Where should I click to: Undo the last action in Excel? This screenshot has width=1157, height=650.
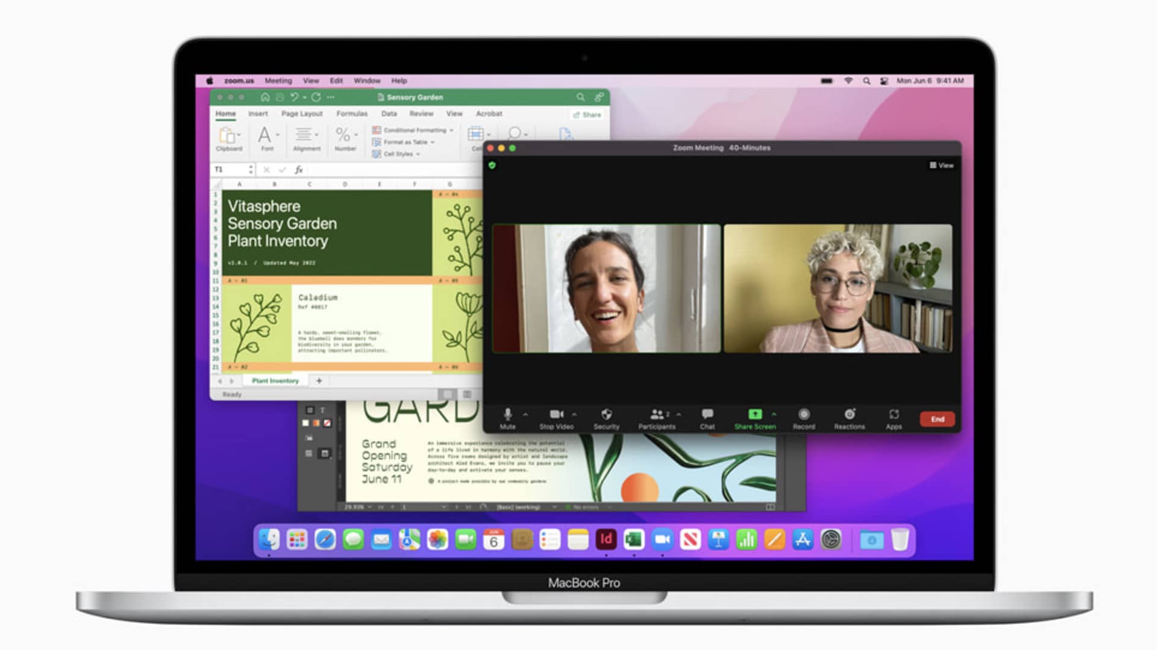[294, 97]
